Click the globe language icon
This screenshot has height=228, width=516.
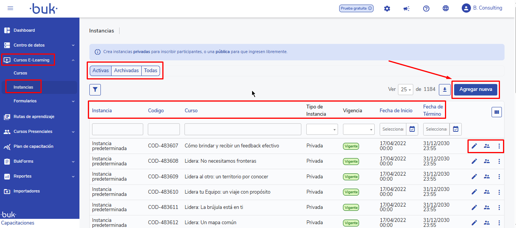coord(446,8)
